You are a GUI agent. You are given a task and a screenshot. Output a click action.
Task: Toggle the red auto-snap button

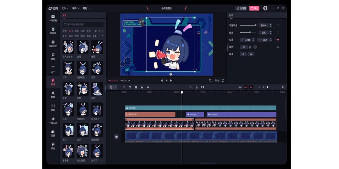245,87
